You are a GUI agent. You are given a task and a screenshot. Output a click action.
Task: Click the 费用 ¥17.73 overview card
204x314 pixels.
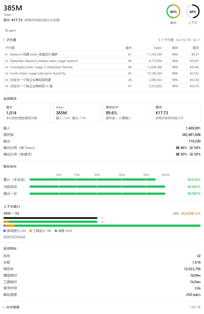pyautogui.click(x=177, y=112)
